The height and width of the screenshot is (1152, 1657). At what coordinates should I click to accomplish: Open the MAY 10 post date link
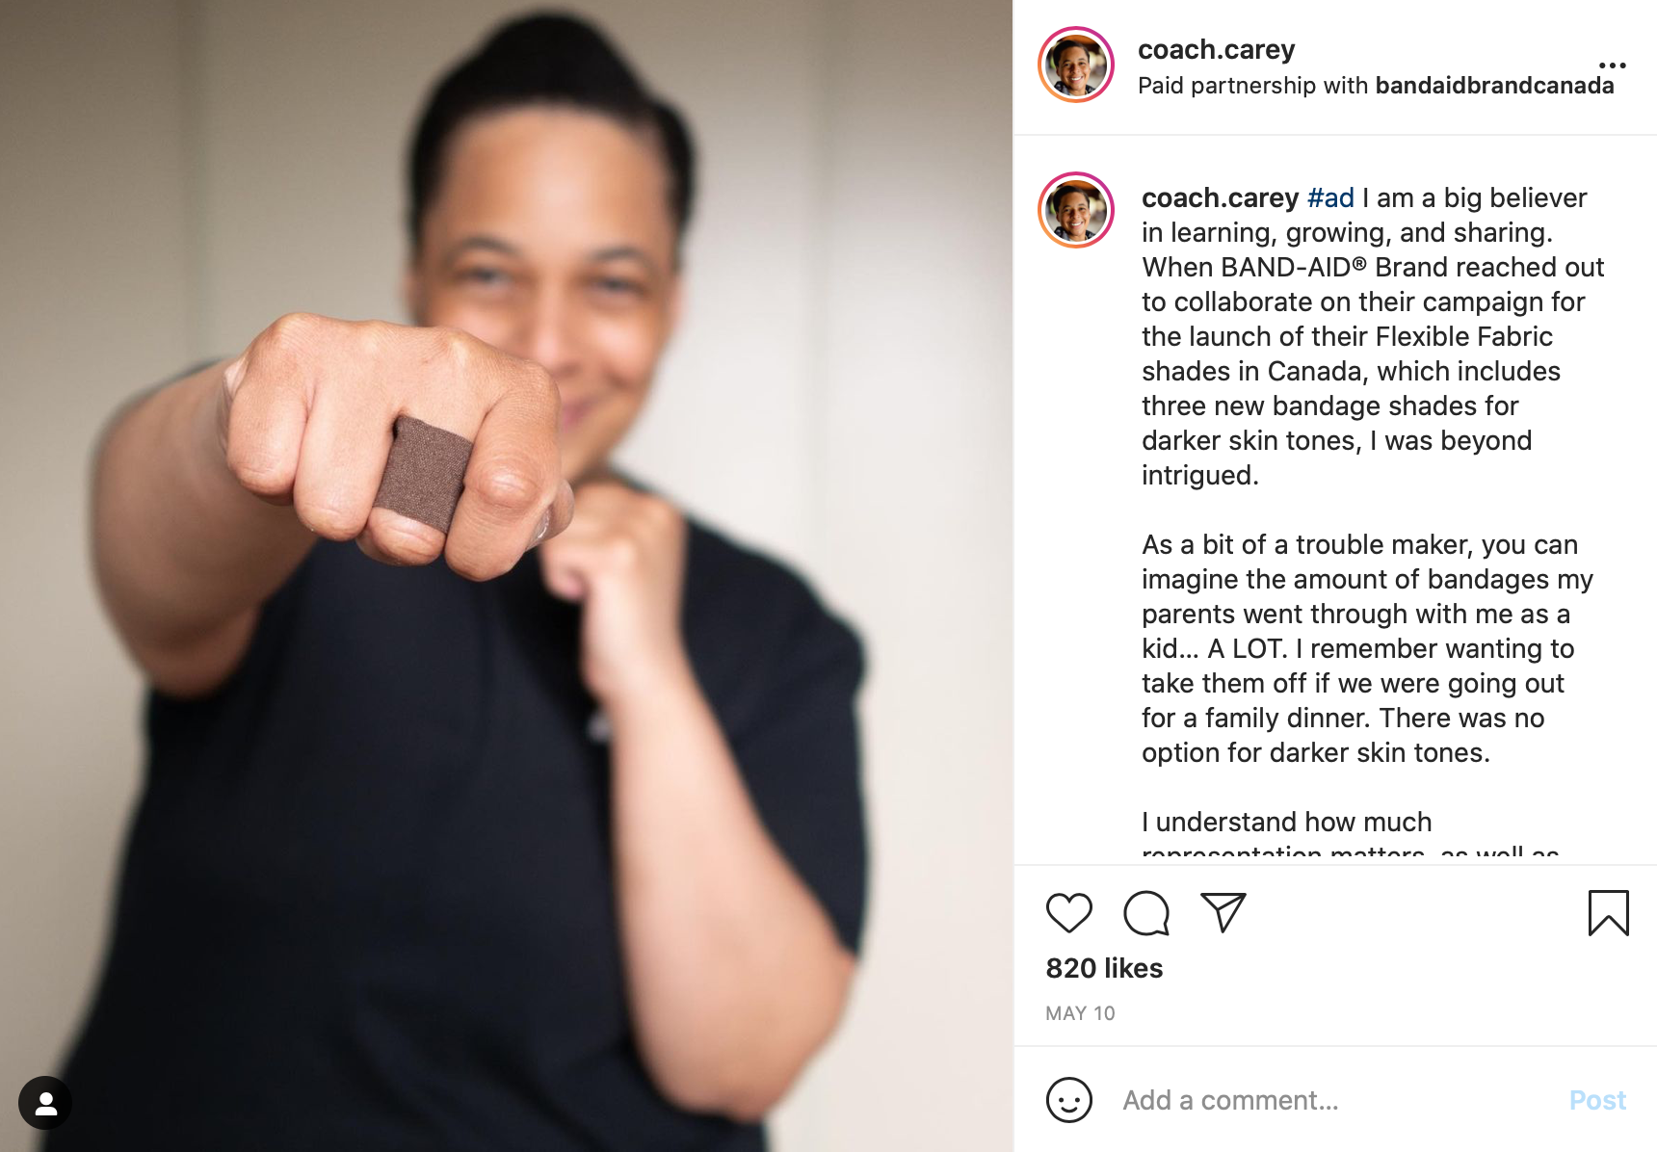coord(1080,1013)
